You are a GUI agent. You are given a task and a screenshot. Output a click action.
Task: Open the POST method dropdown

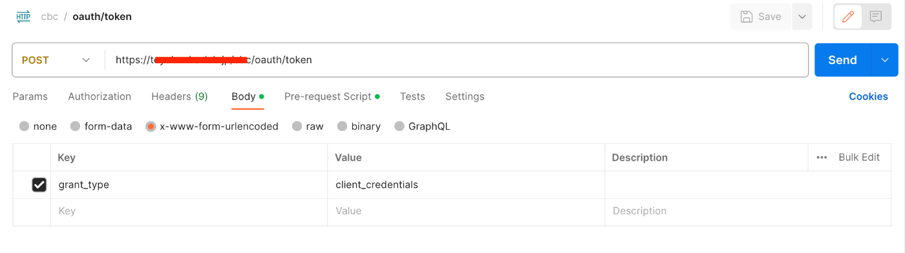click(x=57, y=60)
